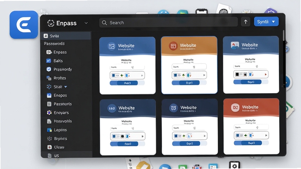Click the text field on the red D2 card
Screen dimensions: 301x169
pos(251,127)
